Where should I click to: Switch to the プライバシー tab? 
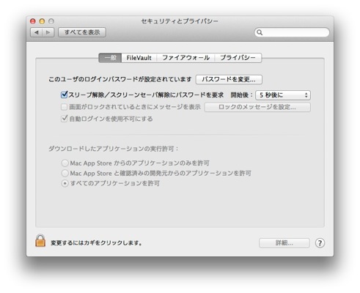pos(238,58)
